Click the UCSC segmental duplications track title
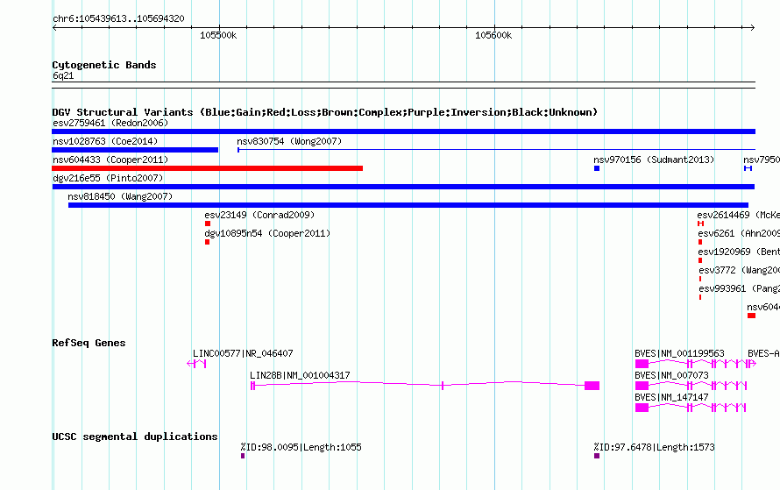The height and width of the screenshot is (490, 780). point(135,437)
